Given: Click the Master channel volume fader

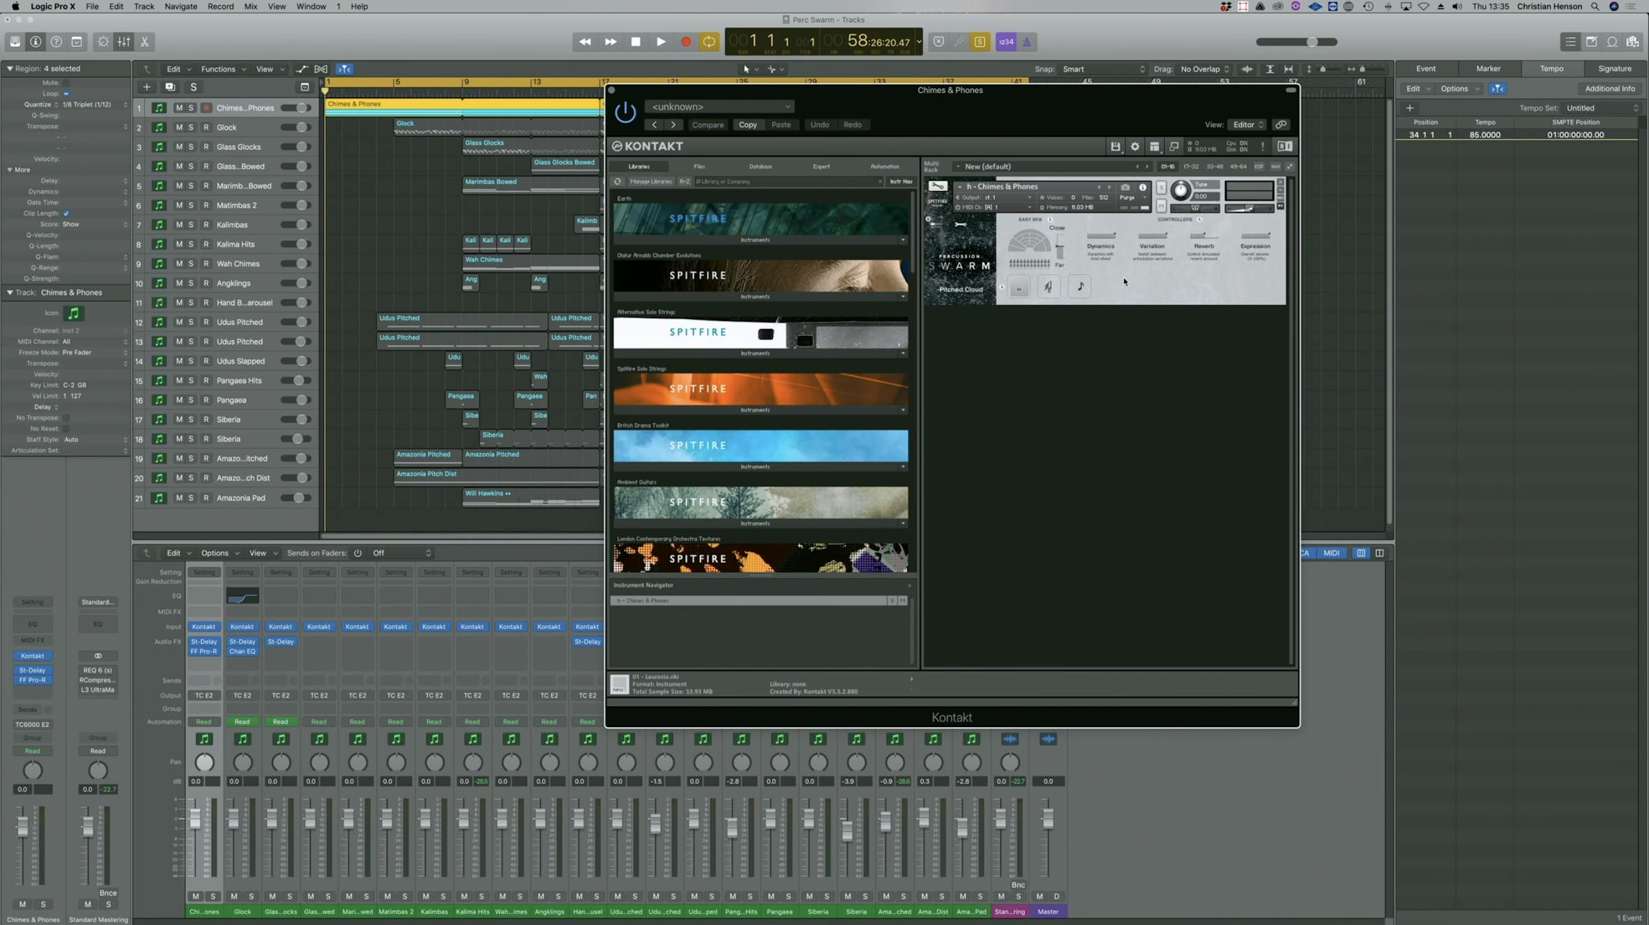Looking at the screenshot, I should coord(1047,818).
